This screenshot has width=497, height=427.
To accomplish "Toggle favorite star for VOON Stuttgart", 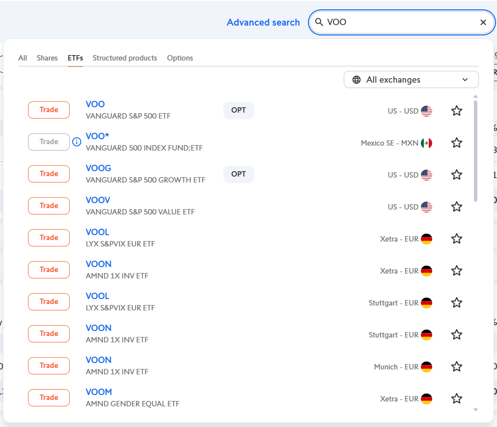I will [456, 335].
